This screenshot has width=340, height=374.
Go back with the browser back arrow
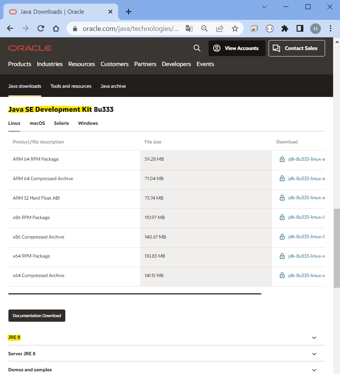[x=10, y=29]
